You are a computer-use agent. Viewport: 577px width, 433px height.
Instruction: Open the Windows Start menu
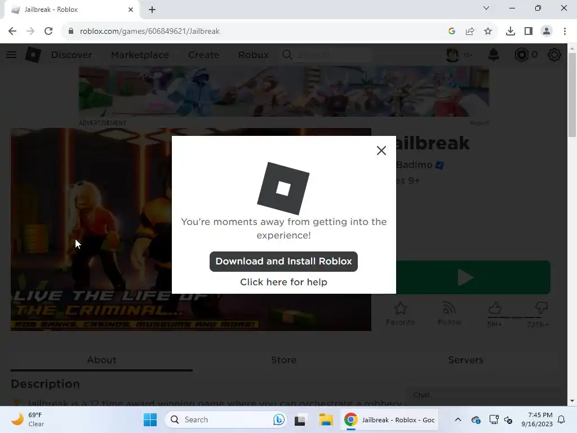point(150,419)
